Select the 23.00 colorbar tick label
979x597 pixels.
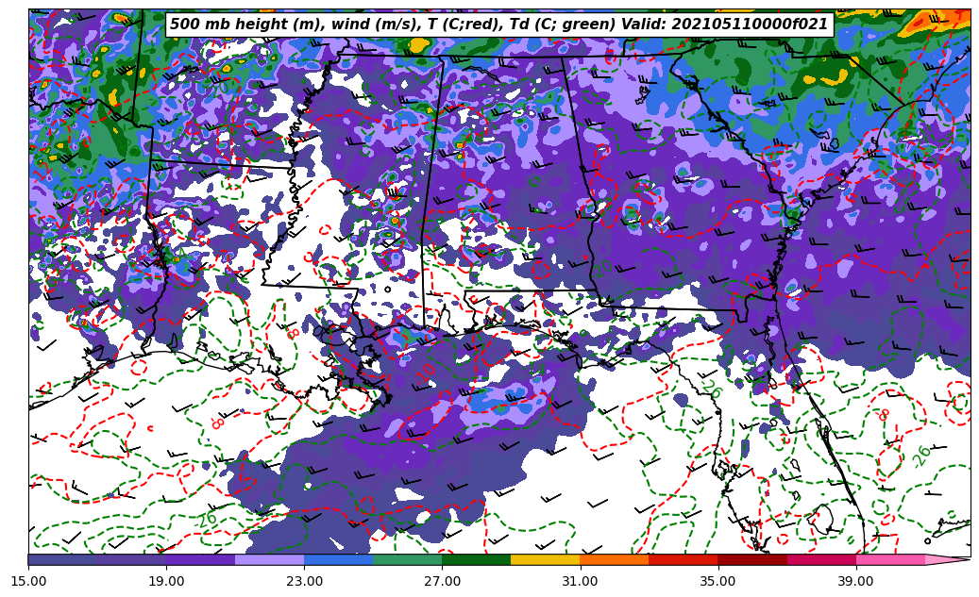point(305,581)
